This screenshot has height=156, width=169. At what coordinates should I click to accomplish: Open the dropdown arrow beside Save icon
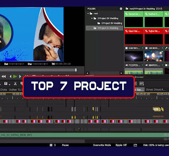10,84
